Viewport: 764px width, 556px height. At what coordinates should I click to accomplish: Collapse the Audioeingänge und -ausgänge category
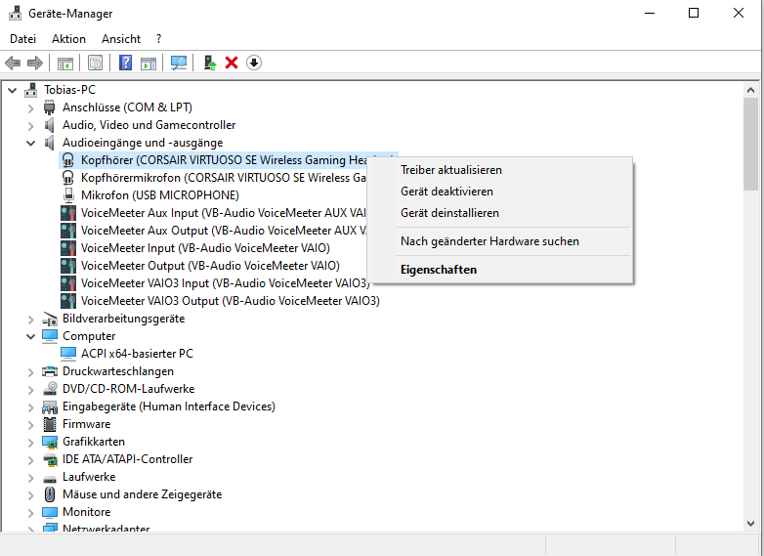tap(30, 143)
